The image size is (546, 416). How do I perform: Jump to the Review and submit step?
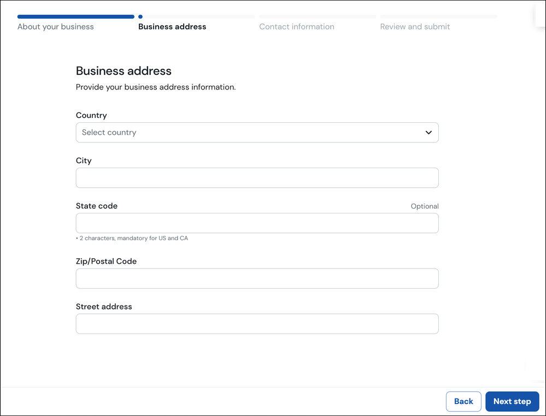click(415, 27)
